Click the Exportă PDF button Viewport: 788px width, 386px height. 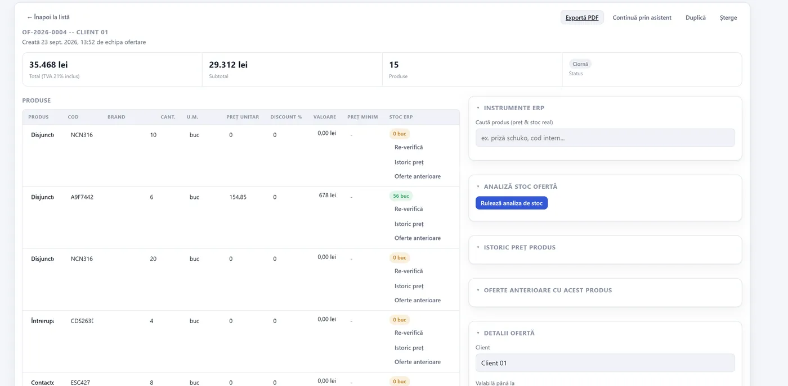click(x=582, y=17)
